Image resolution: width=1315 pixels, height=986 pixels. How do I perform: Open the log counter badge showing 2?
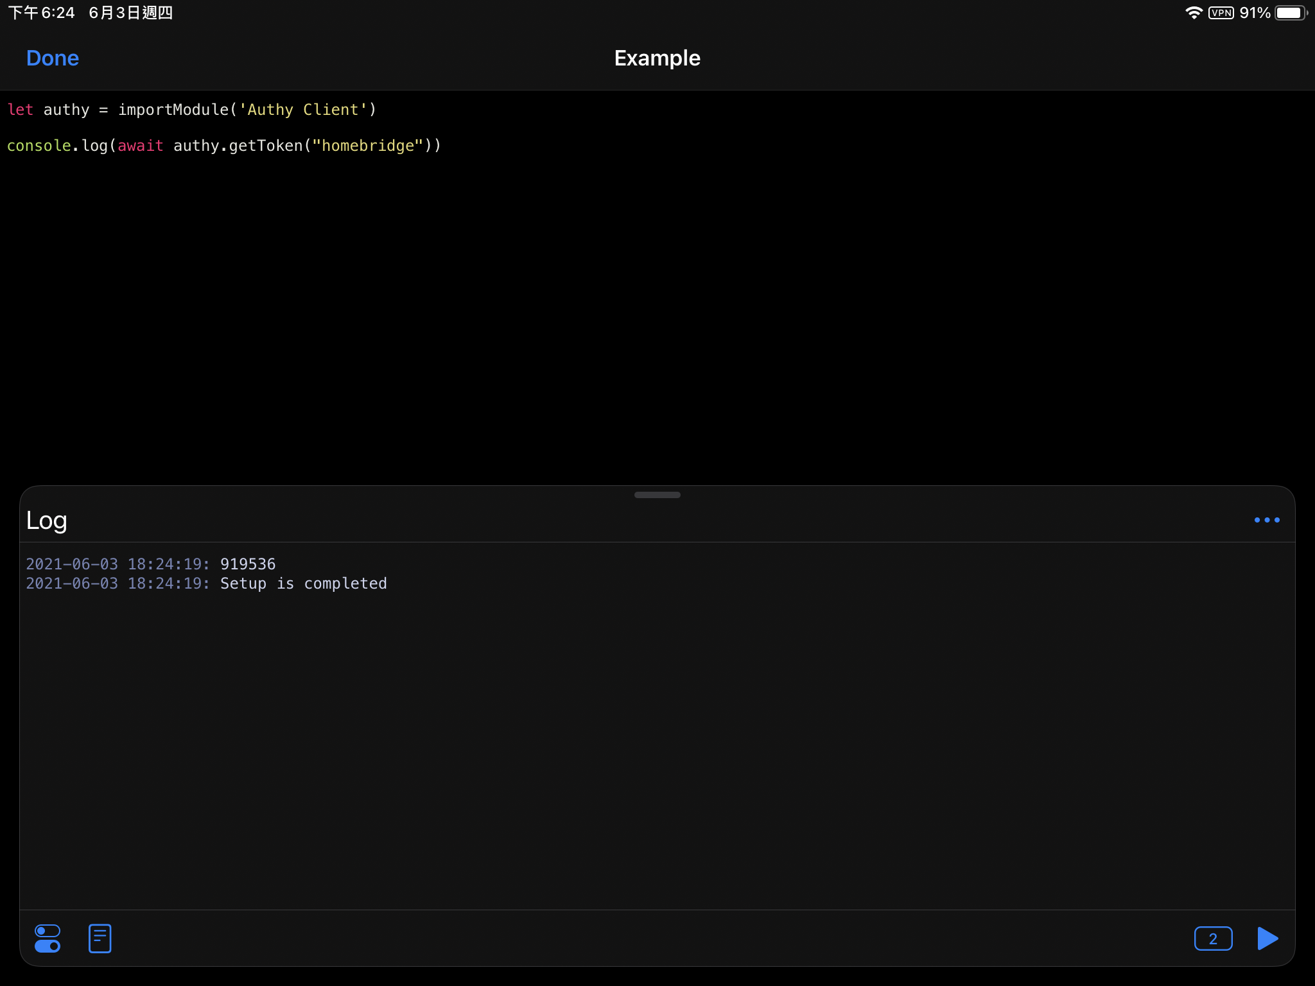click(1213, 938)
